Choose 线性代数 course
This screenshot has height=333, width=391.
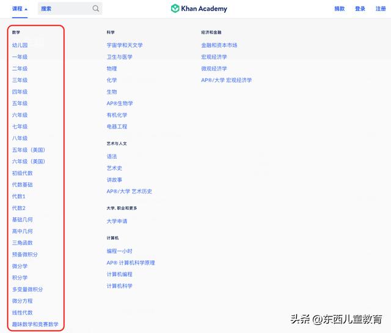tap(23, 313)
